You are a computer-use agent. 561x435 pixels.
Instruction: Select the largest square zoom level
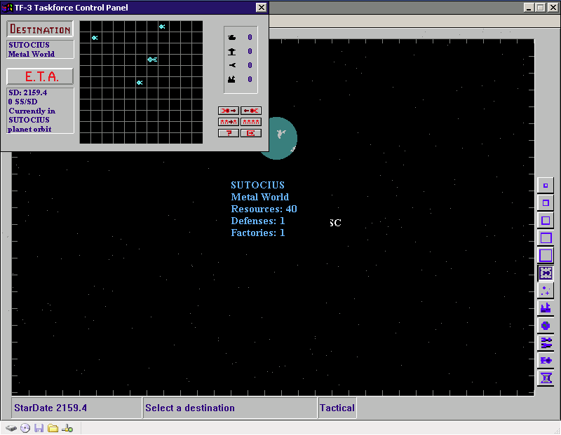click(546, 255)
